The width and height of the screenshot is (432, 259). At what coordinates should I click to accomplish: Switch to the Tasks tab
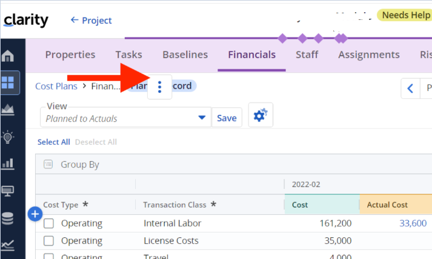coord(128,54)
